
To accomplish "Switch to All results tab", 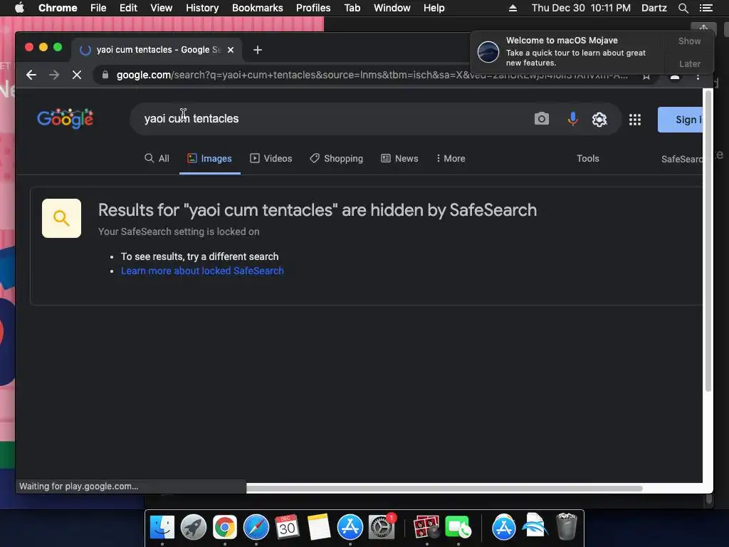I will (x=157, y=159).
